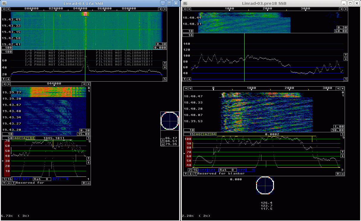Click 0.0002 frequency readout in right window
Screen dimensions: 361x221
[x=272, y=134]
